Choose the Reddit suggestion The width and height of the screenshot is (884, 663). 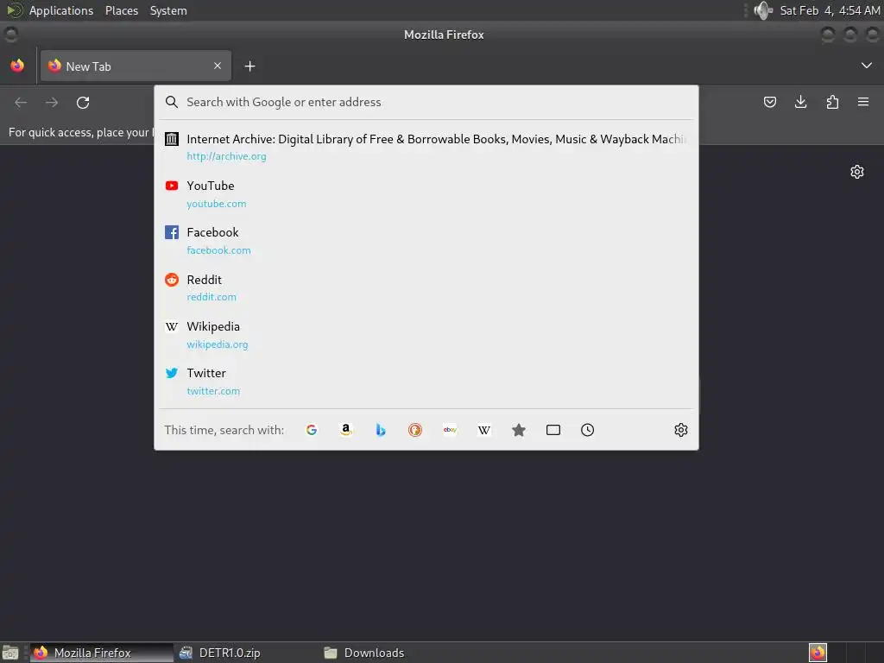pyautogui.click(x=426, y=287)
